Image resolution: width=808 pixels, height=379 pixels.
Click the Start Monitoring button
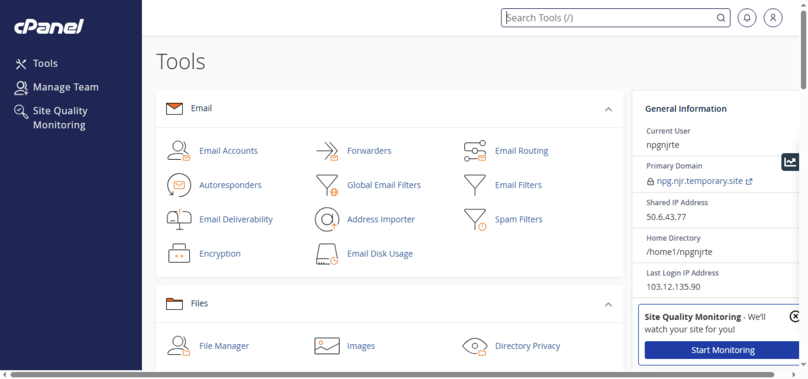coord(722,350)
